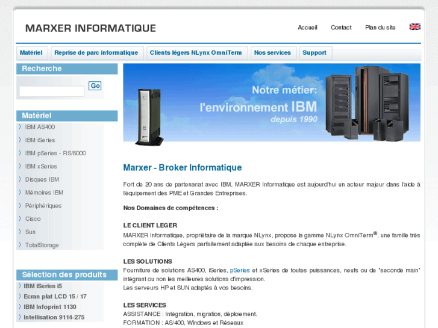The image size is (438, 328).
Task: Go to the Contact page
Action: tap(341, 27)
